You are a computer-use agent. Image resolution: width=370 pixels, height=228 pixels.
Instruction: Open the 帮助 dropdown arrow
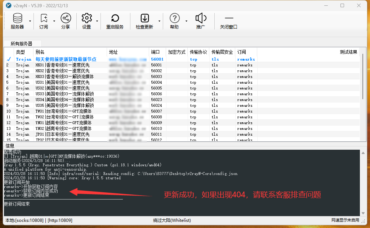pyautogui.click(x=186, y=21)
